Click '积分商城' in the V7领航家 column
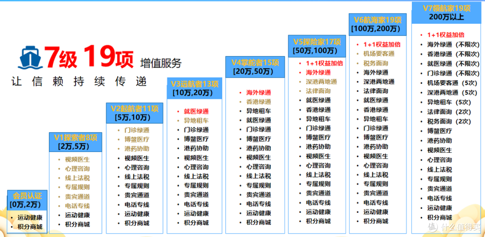This screenshot has height=237, width=485. [440, 217]
